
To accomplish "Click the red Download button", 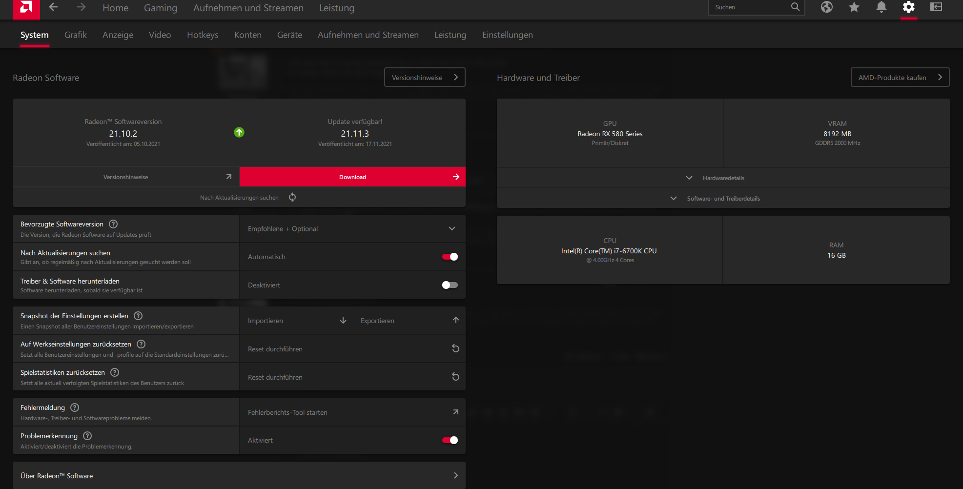I will tap(352, 177).
